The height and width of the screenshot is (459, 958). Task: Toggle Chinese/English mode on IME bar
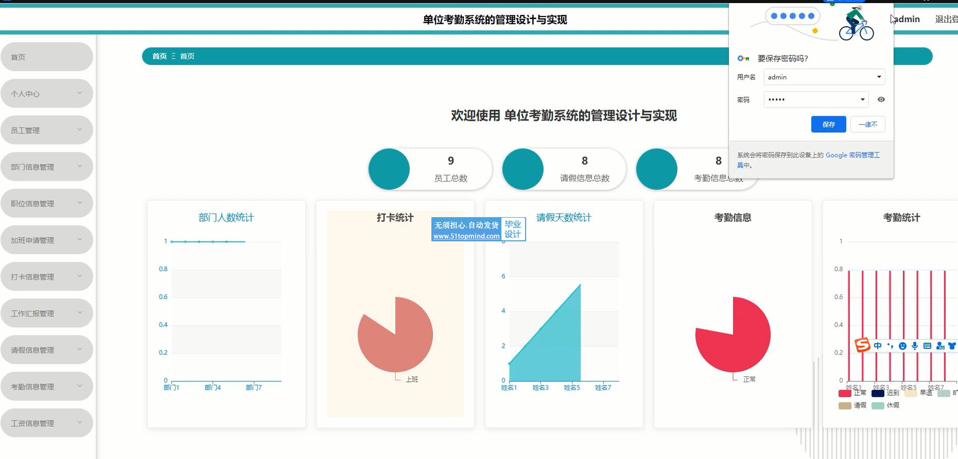pyautogui.click(x=878, y=346)
